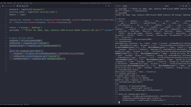
Task: Open the File menu
Action: point(1,3)
